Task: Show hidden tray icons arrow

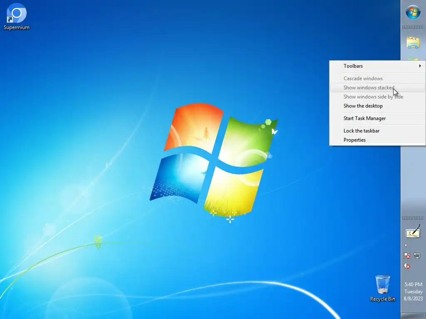Action: [x=406, y=245]
